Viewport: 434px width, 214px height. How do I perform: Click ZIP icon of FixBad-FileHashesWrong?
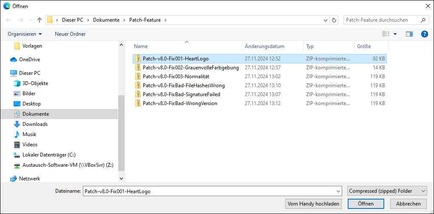tap(138, 86)
